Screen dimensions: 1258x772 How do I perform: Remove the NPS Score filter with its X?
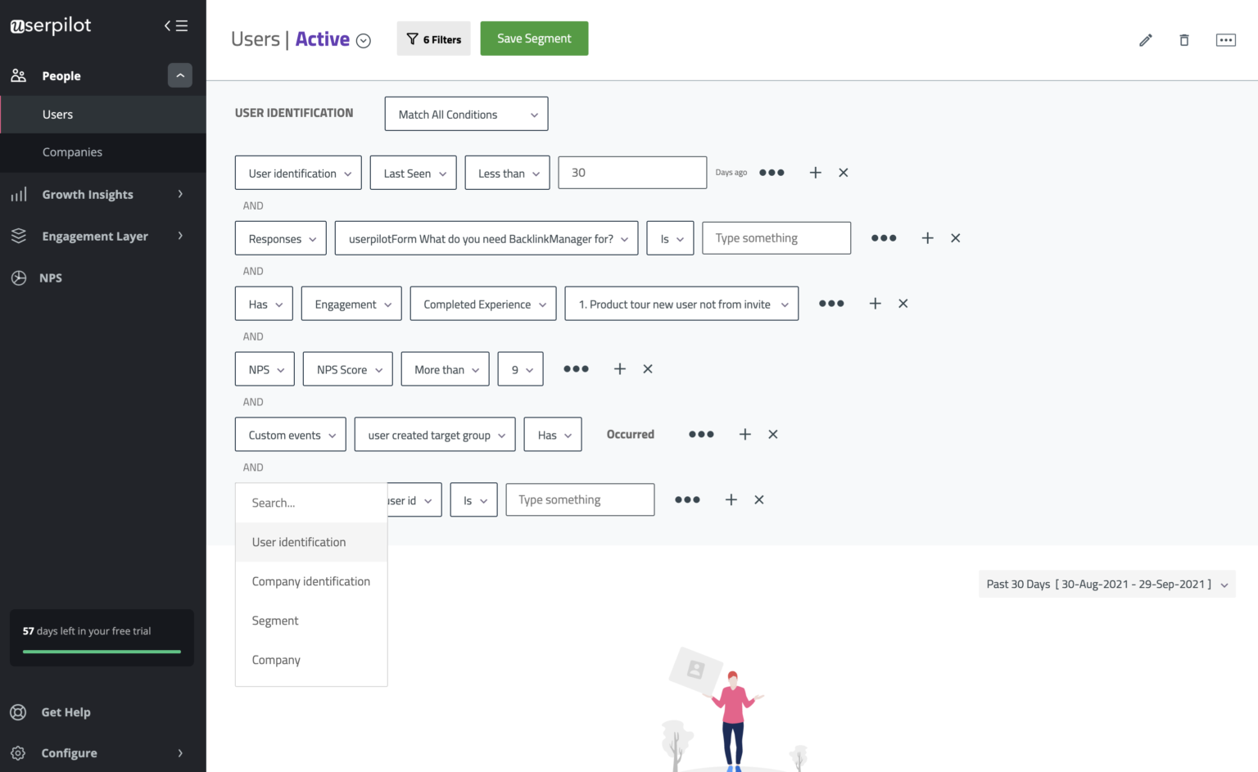coord(647,368)
